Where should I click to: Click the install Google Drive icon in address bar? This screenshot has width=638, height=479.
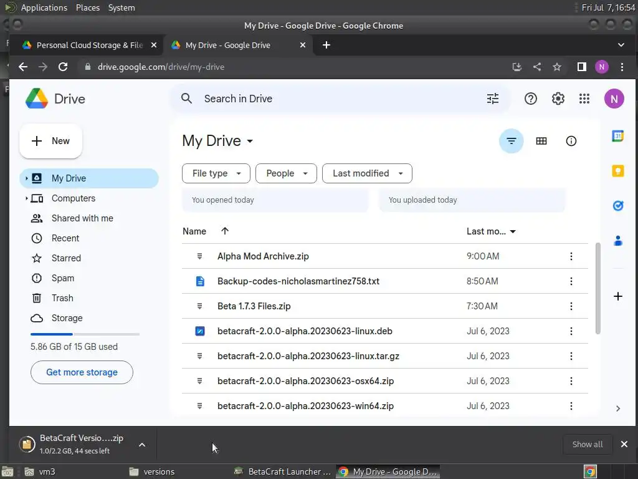pos(517,67)
